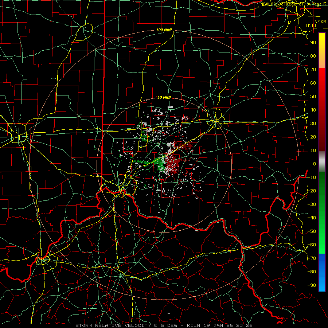Click the -60 scale value
The width and height of the screenshot is (328, 328).
pos(312,245)
